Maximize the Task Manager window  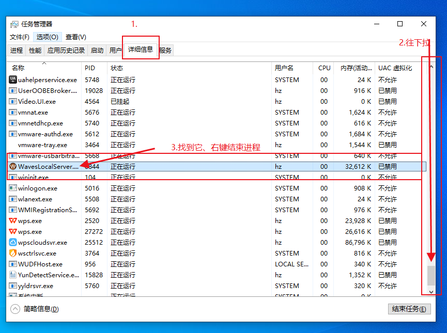400,24
